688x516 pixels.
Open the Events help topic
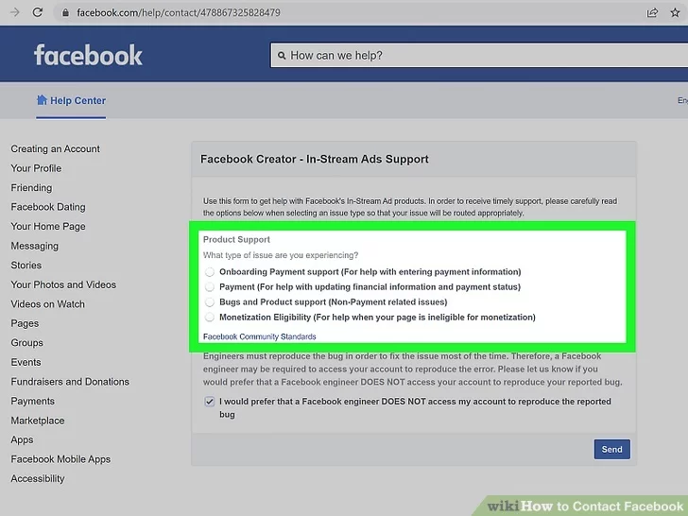26,363
